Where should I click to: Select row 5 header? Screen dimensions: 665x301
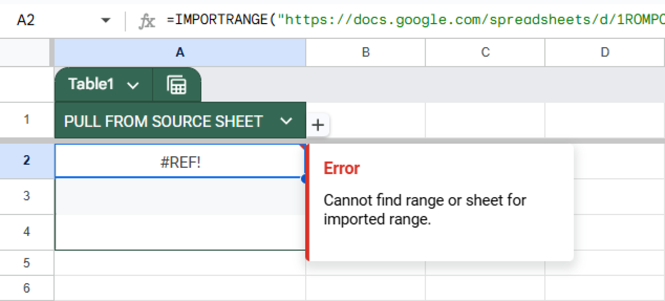point(27,263)
